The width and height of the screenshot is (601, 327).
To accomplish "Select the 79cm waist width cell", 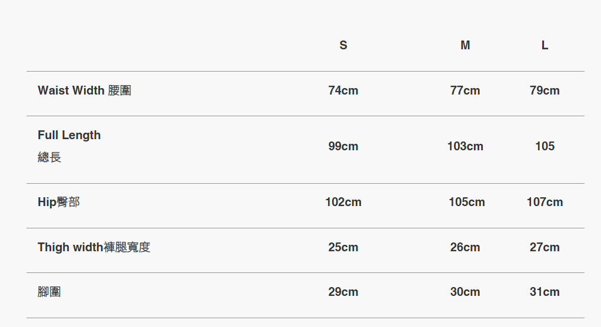I will pos(545,90).
